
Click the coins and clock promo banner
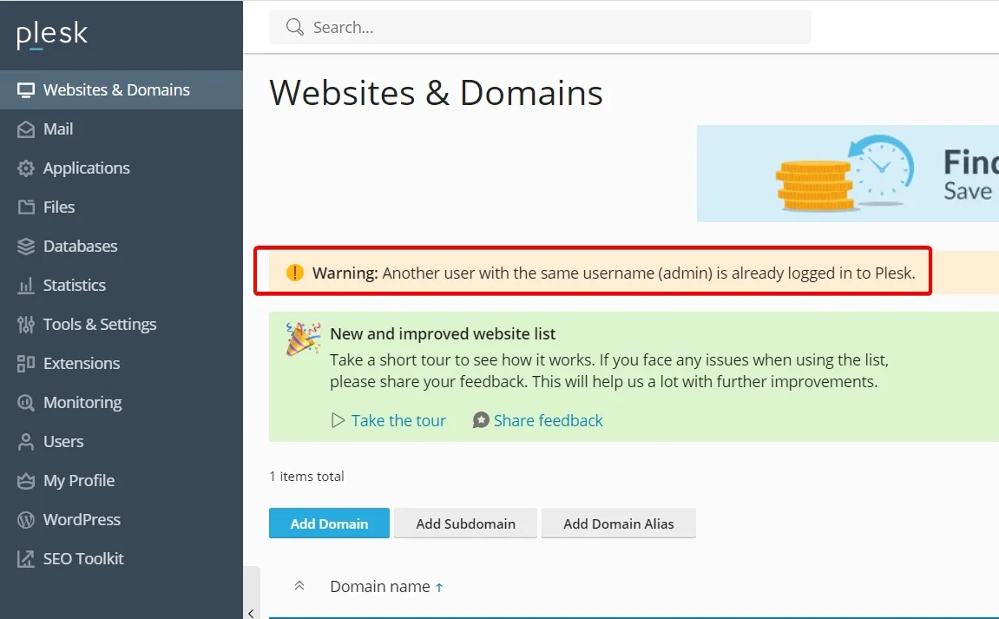848,174
